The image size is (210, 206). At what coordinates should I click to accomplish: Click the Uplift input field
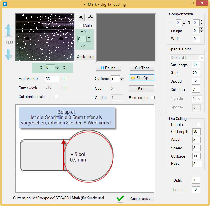point(196,180)
